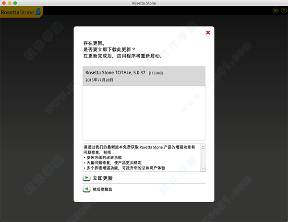
Task: Click the [113 MB] size text
Action: point(156,73)
